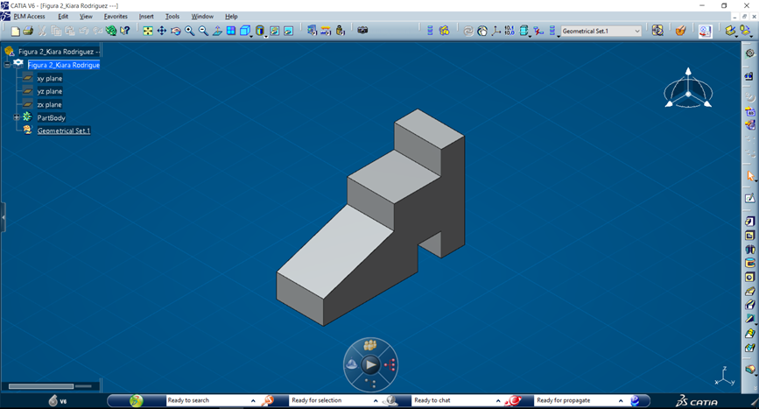The height and width of the screenshot is (409, 759).
Task: Click the Capture camera icon
Action: pyautogui.click(x=362, y=31)
